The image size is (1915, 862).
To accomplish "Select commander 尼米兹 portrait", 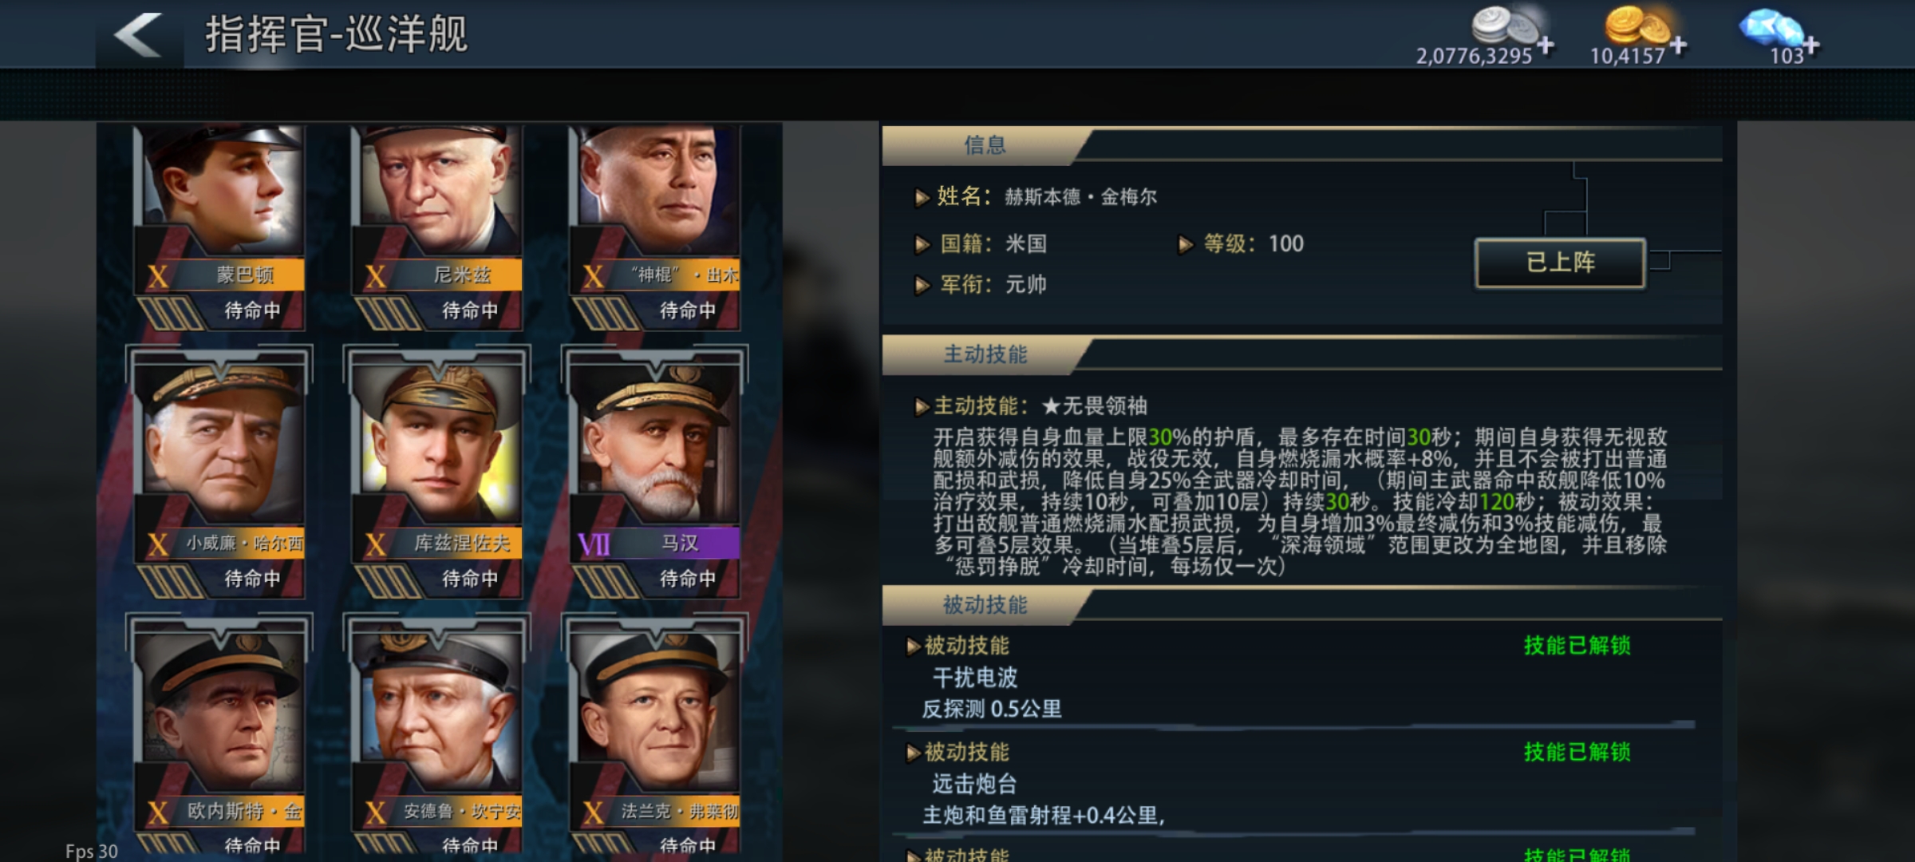I will [437, 227].
